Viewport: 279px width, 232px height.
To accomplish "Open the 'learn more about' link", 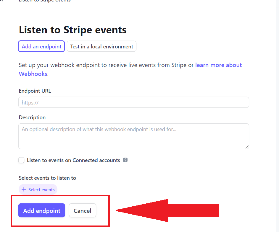I will [219, 65].
